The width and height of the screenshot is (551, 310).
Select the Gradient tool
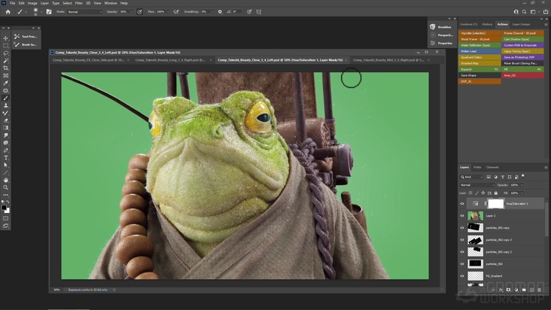click(5, 128)
